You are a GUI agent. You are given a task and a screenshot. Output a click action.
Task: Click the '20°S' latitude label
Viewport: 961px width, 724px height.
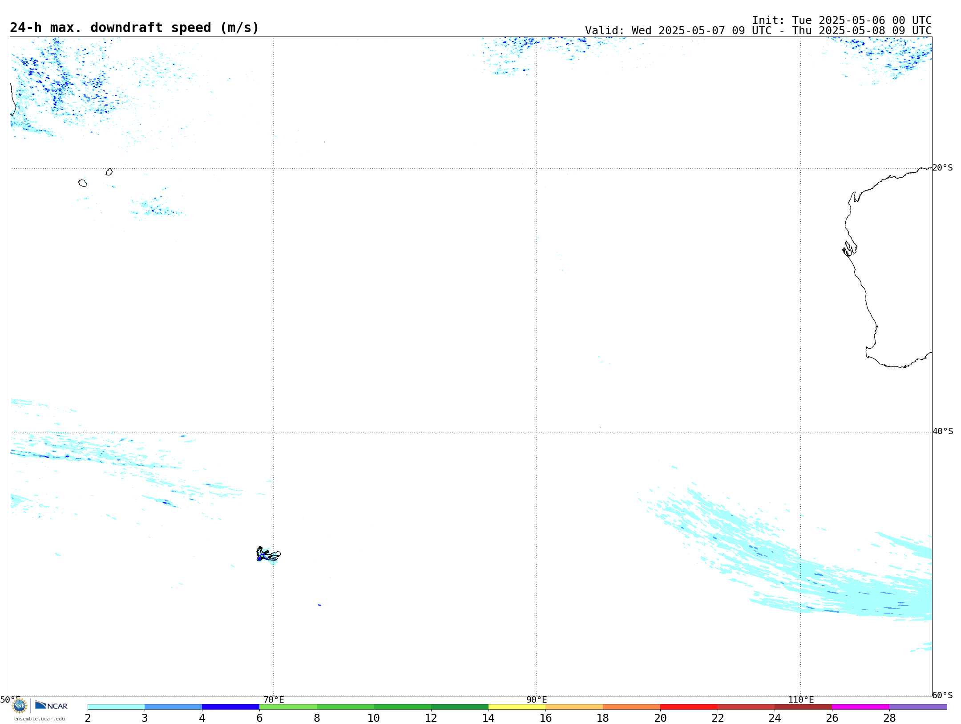tap(942, 167)
